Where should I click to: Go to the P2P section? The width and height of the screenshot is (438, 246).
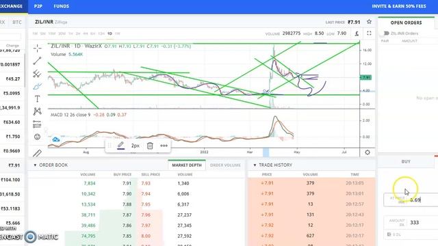pos(38,6)
